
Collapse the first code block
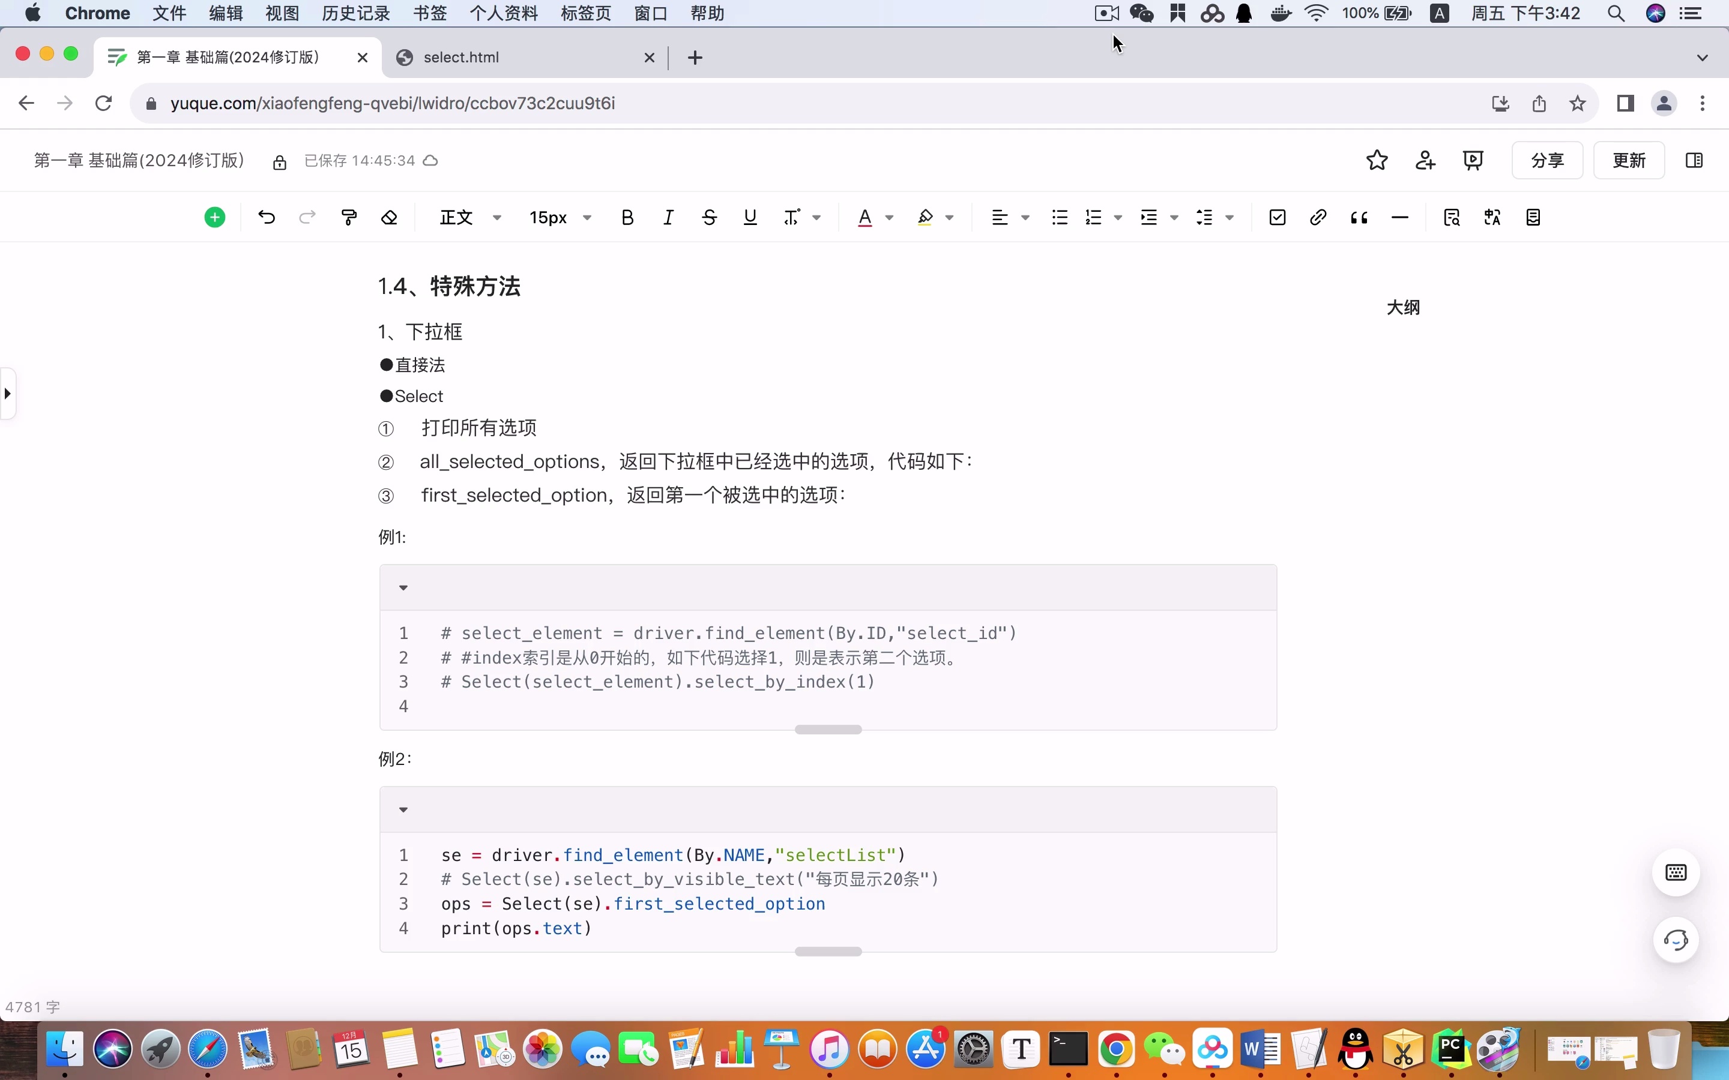(403, 588)
